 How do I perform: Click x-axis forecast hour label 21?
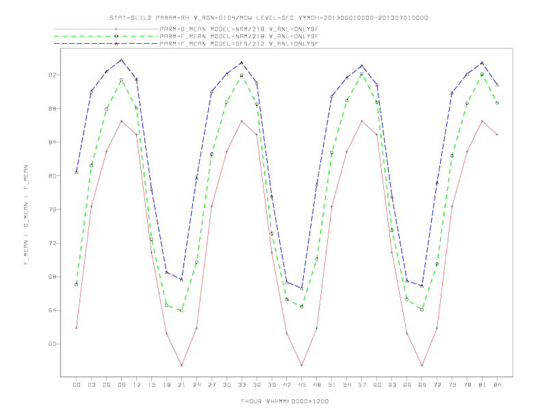(181, 385)
